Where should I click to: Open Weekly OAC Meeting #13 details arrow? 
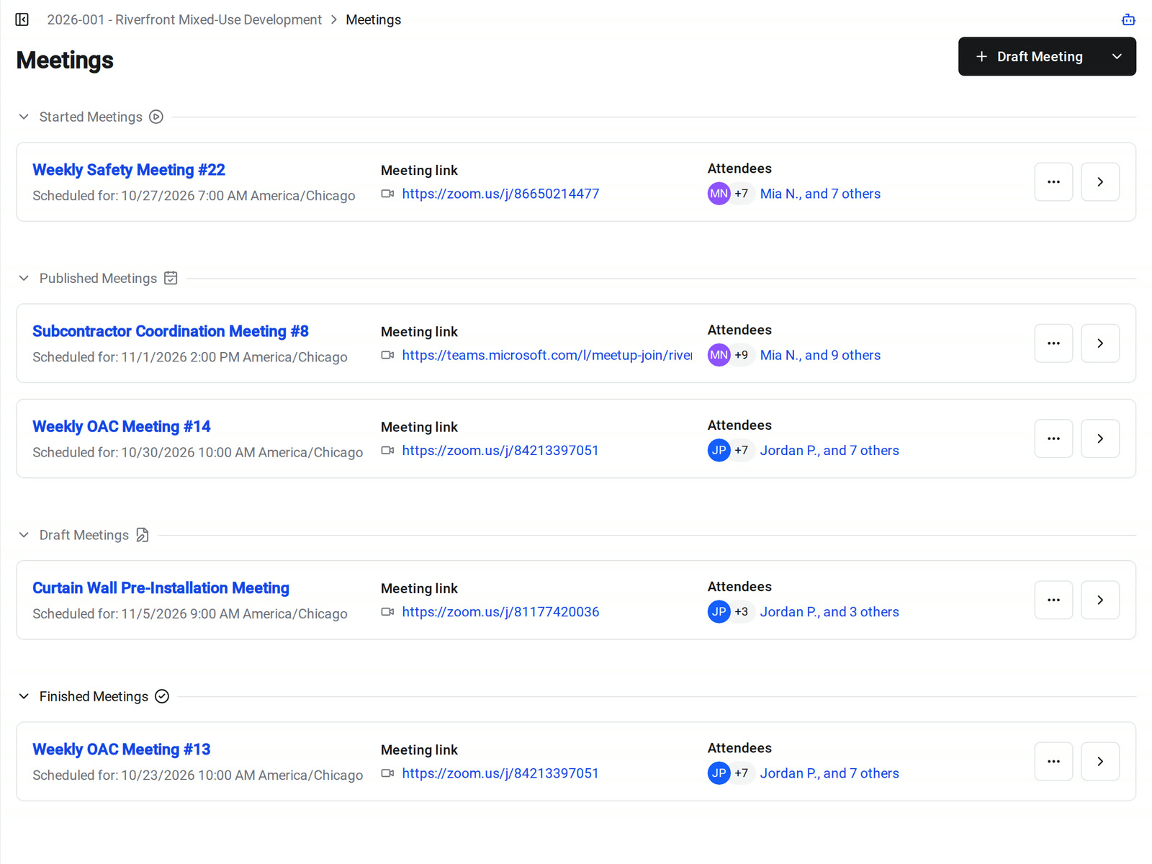click(x=1100, y=761)
